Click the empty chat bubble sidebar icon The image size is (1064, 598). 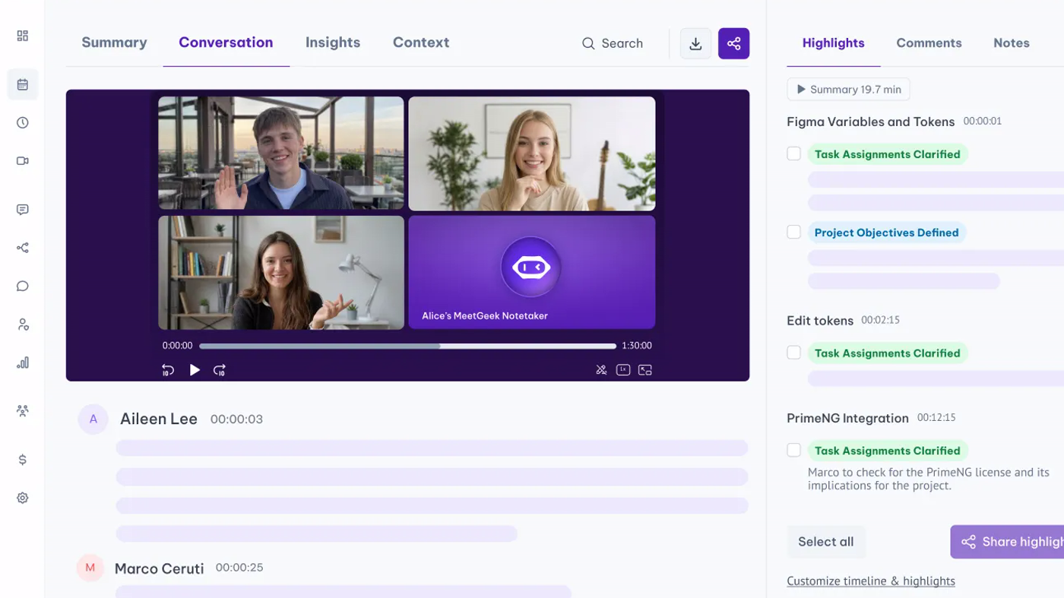23,286
